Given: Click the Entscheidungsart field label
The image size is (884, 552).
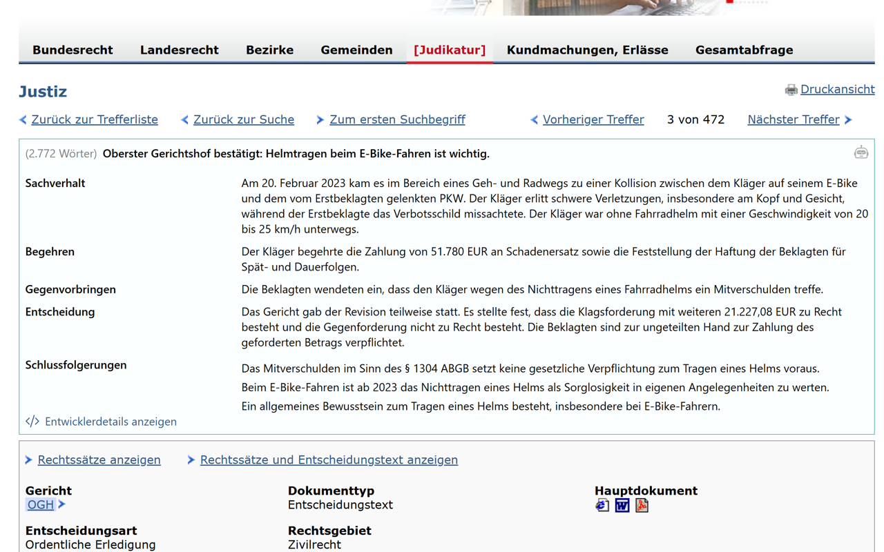Looking at the screenshot, I should 81,531.
